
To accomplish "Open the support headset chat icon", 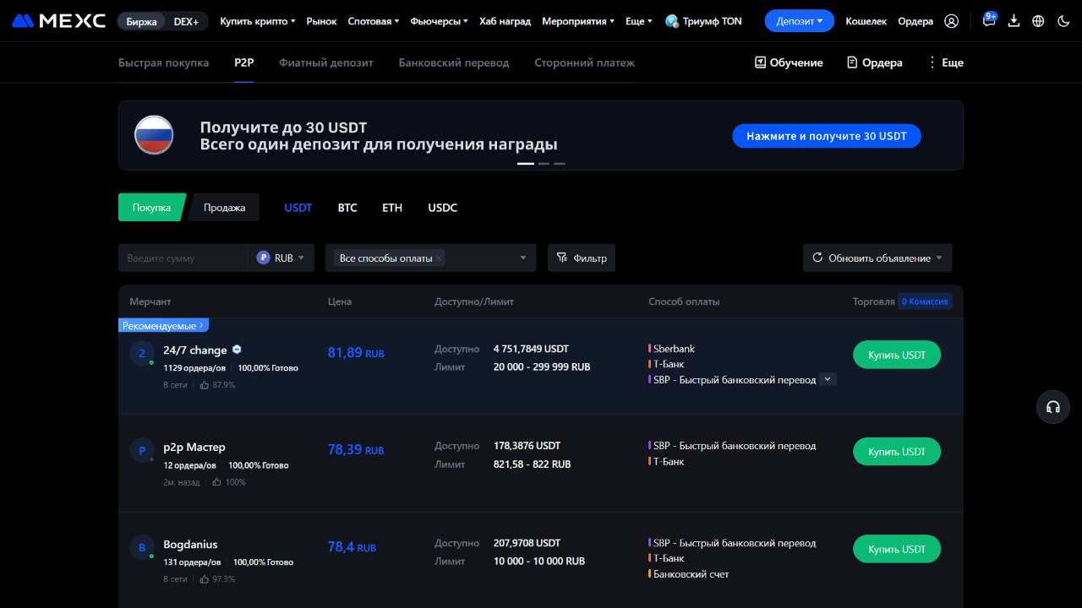I will (x=1053, y=407).
